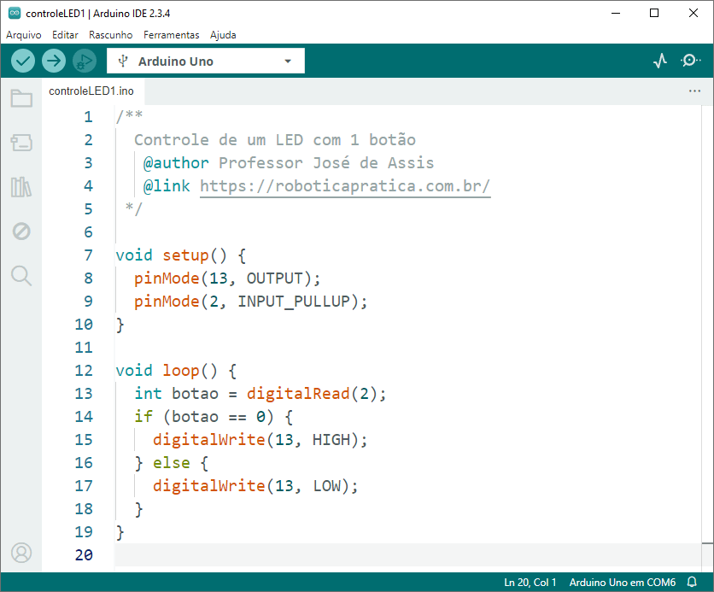The height and width of the screenshot is (592, 714).
Task: Click the '} else {' code line
Action: click(x=172, y=463)
